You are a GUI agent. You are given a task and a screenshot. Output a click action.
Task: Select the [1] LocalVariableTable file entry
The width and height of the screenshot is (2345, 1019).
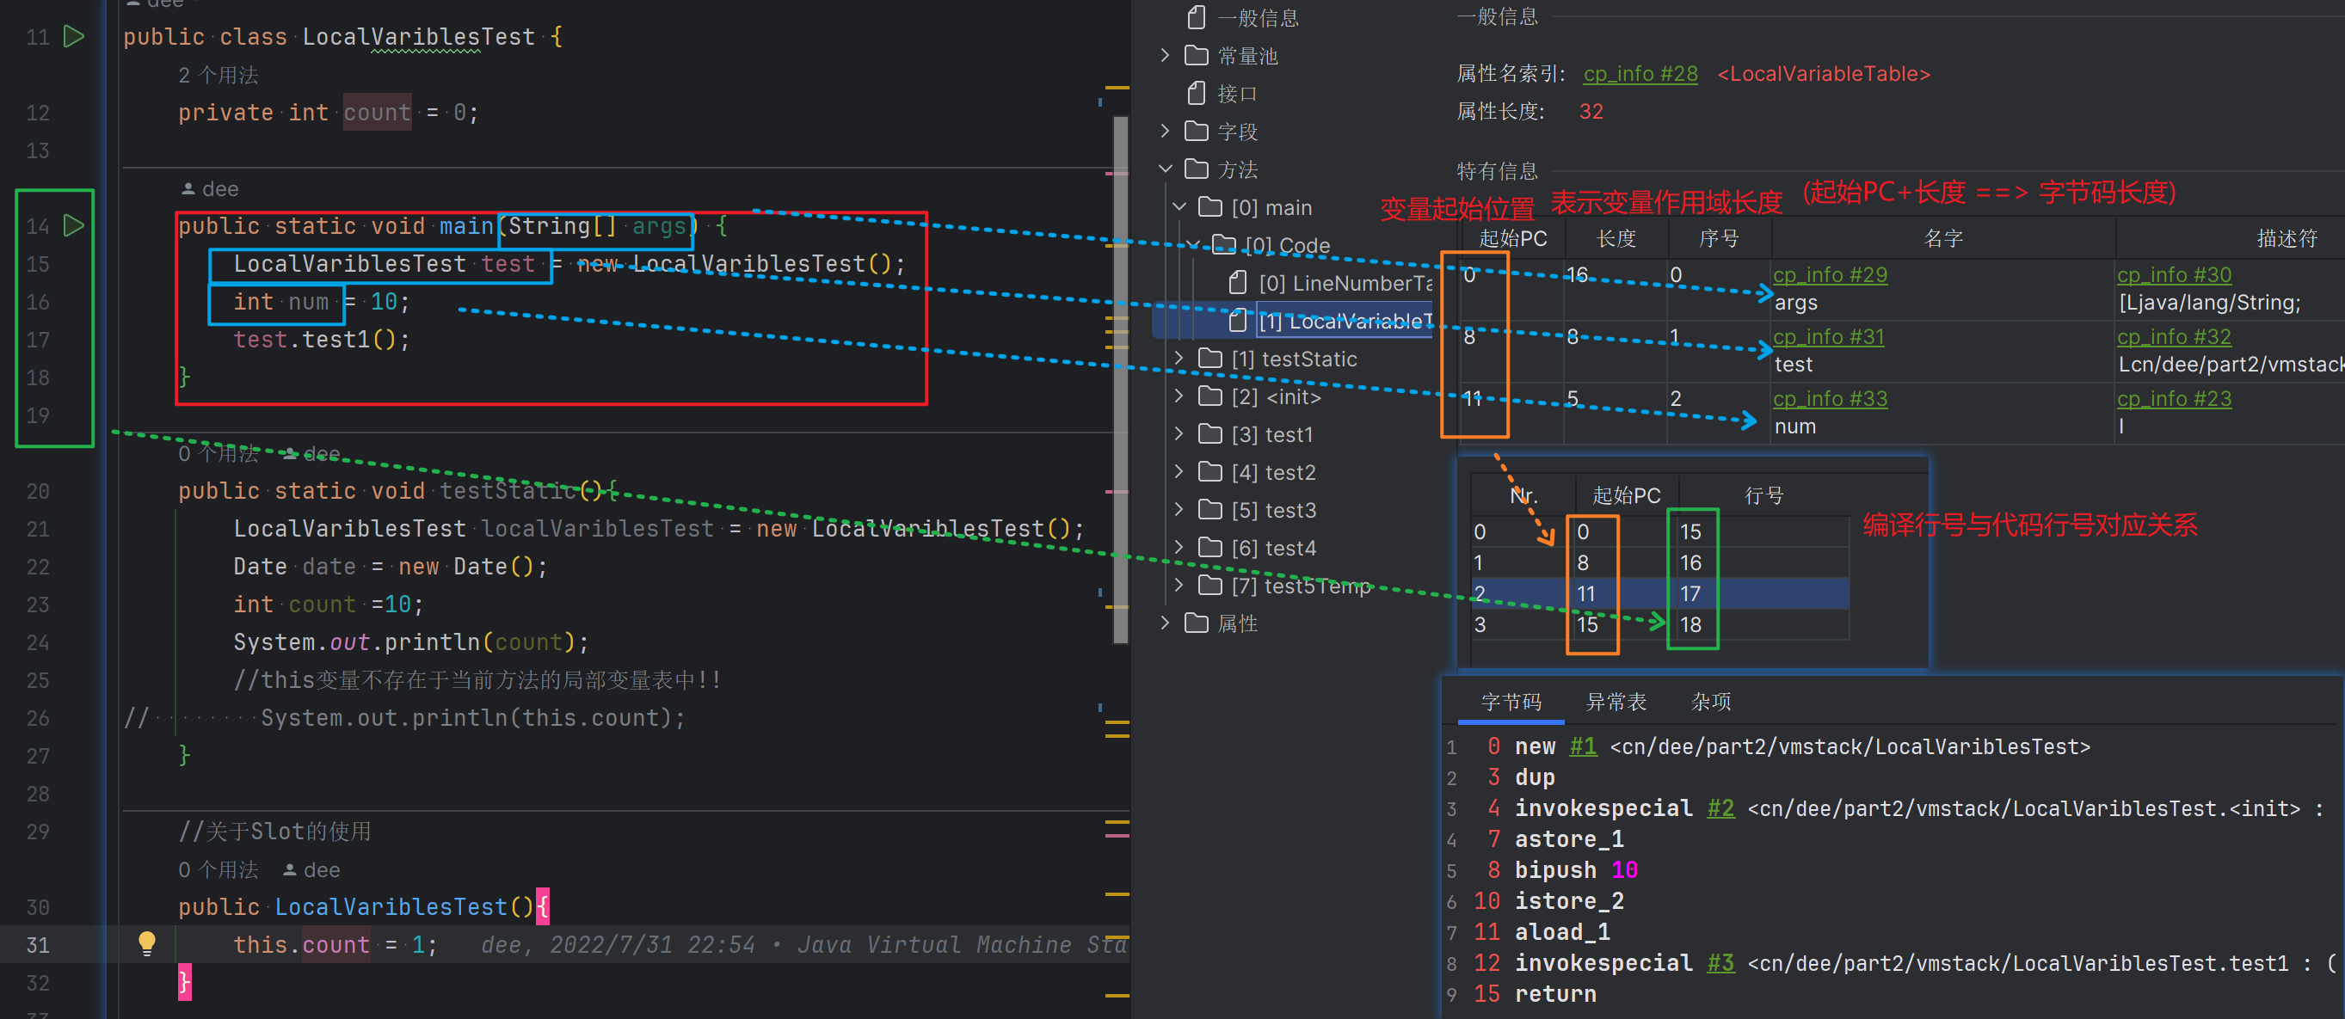tap(1343, 321)
